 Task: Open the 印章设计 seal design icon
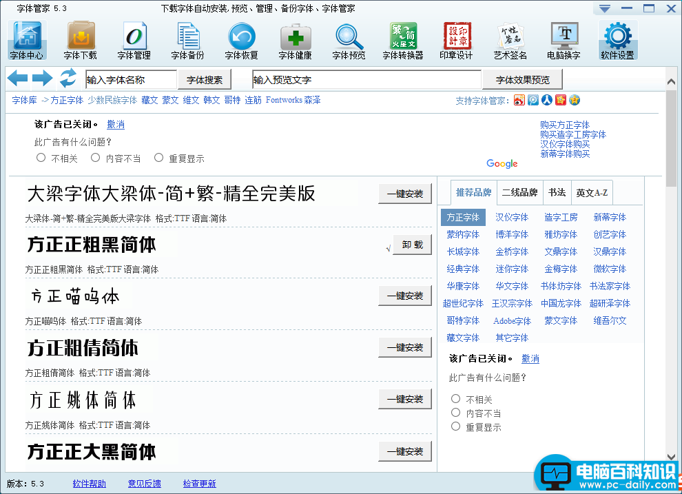coord(456,41)
